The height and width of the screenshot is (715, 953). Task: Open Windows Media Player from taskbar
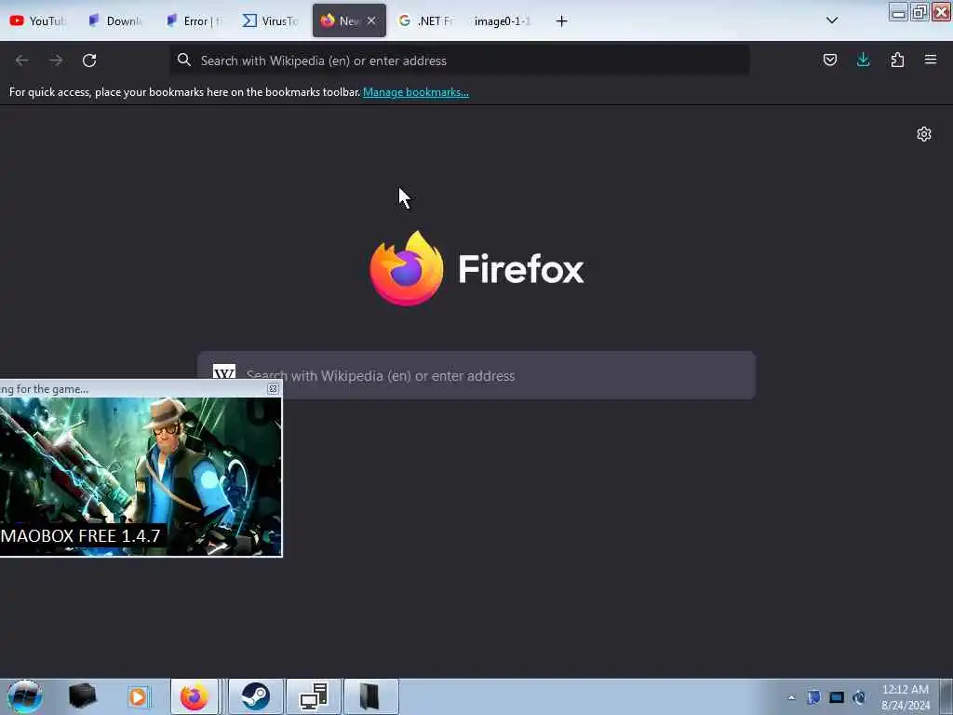pyautogui.click(x=138, y=696)
